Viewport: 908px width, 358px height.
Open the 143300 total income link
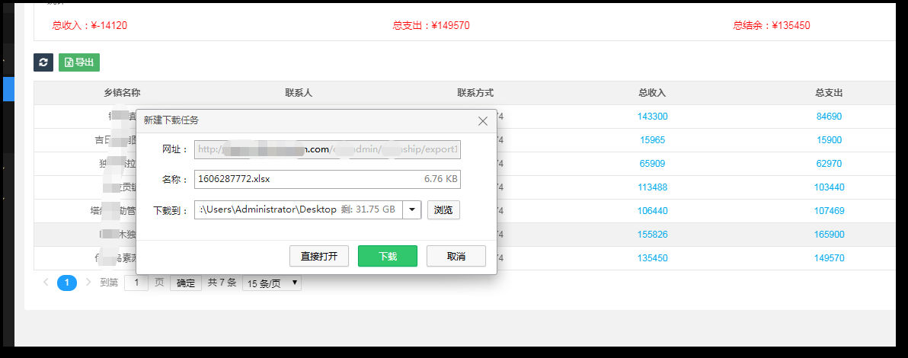tap(652, 117)
